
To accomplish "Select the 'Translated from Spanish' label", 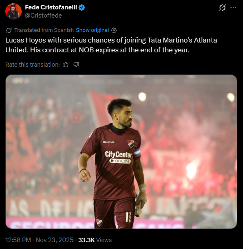I will click(44, 30).
